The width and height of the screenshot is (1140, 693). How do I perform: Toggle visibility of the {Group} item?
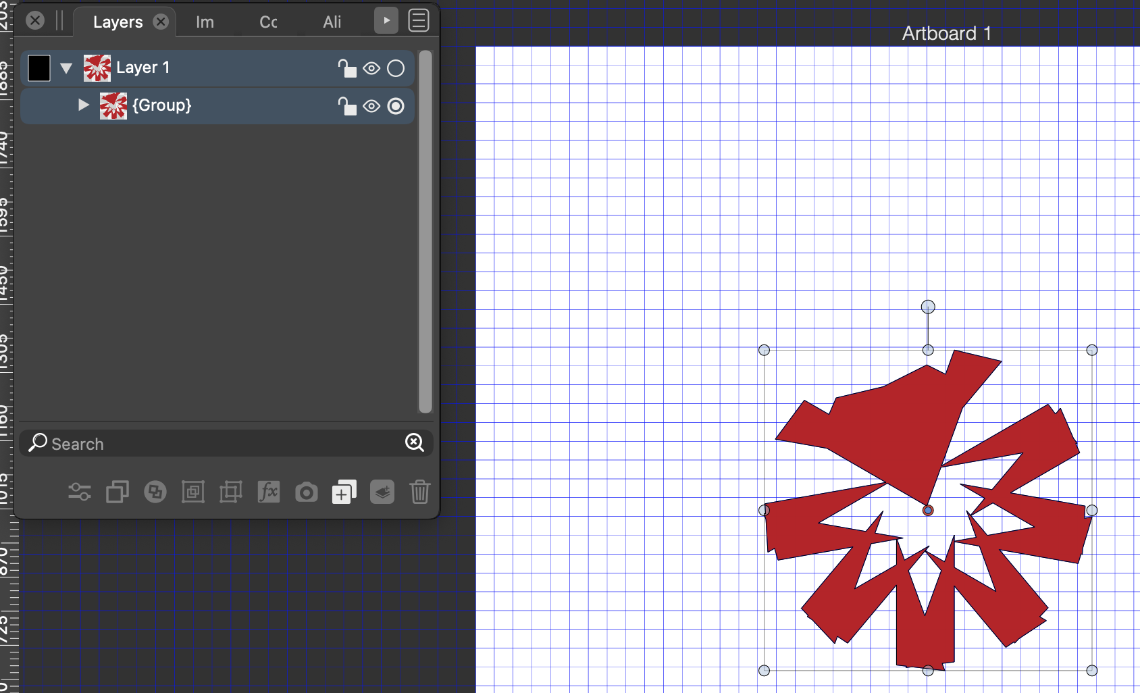371,106
